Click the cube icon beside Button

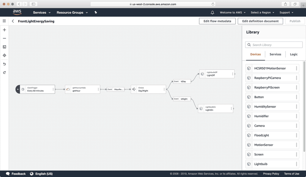pyautogui.click(x=249, y=97)
